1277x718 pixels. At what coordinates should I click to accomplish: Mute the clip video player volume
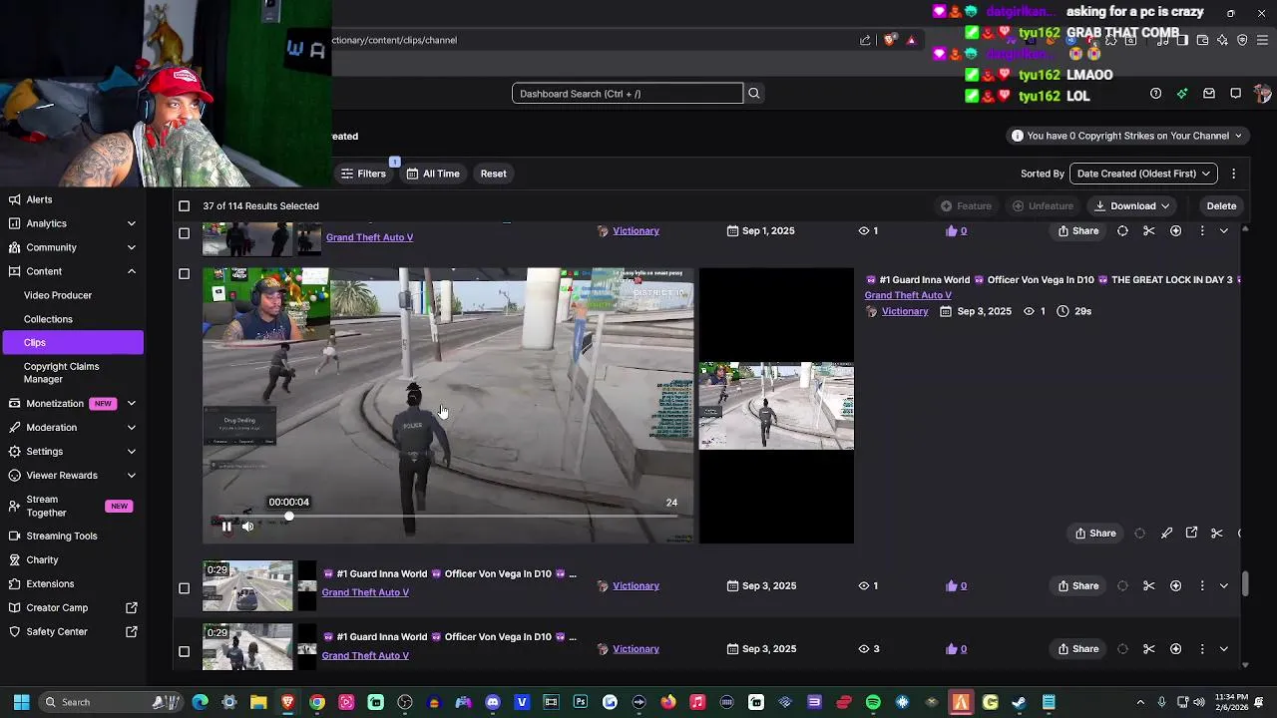click(x=247, y=527)
